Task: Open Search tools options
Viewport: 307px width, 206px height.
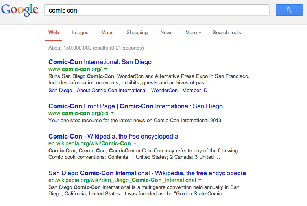Action: (x=227, y=33)
